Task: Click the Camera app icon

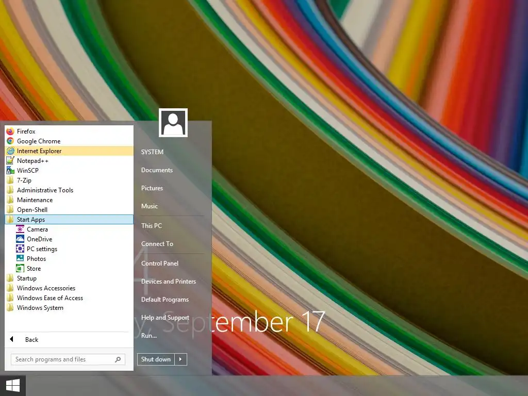Action: (x=20, y=229)
